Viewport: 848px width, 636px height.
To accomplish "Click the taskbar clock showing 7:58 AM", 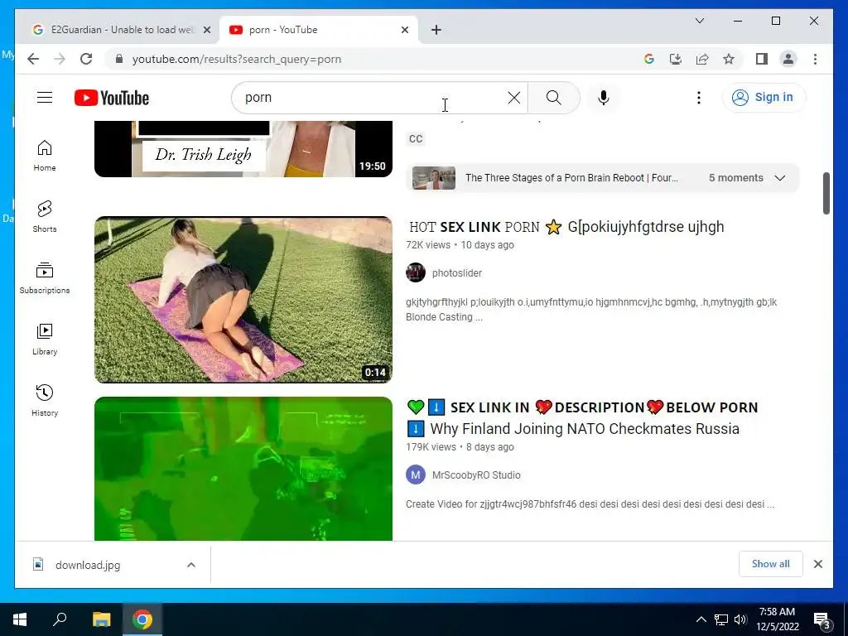I will click(x=777, y=619).
